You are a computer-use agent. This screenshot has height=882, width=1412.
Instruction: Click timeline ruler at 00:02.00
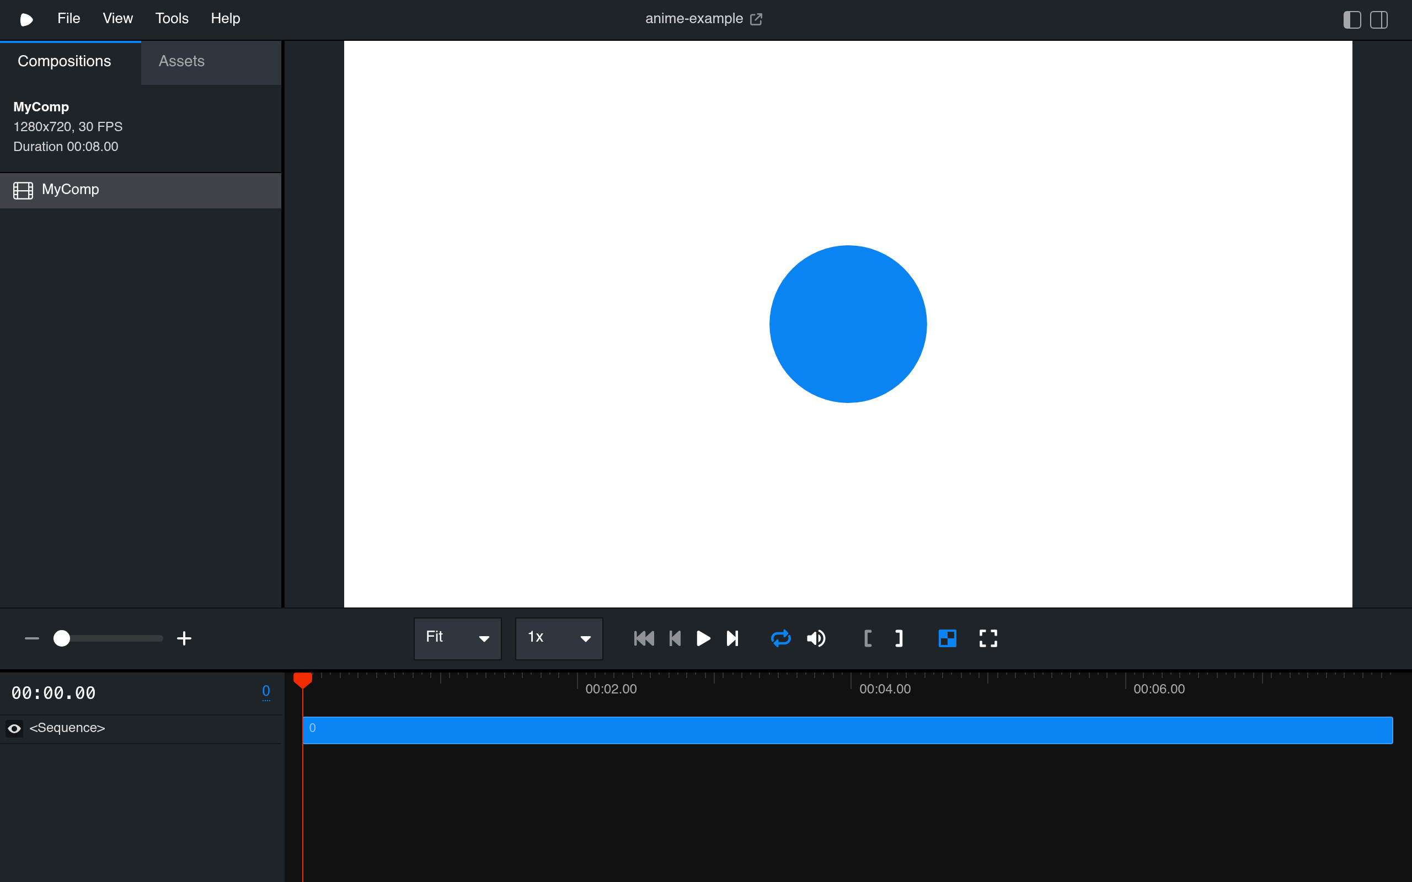611,689
